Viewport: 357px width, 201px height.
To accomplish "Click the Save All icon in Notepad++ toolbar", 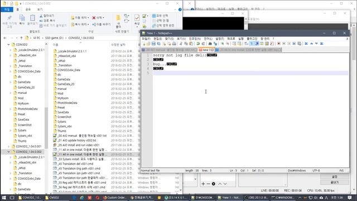I will 158,44.
